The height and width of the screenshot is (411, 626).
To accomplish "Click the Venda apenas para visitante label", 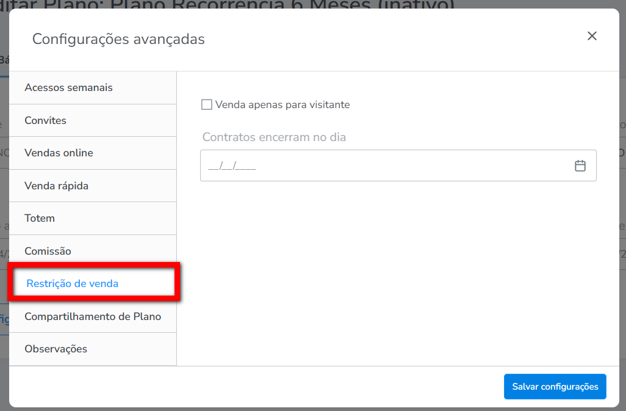I will 282,104.
